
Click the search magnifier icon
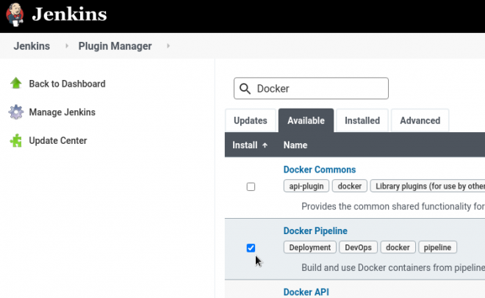[x=245, y=89]
